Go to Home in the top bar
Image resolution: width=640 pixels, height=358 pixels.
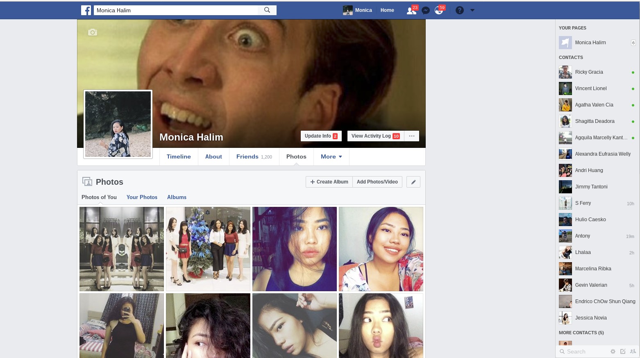click(387, 10)
